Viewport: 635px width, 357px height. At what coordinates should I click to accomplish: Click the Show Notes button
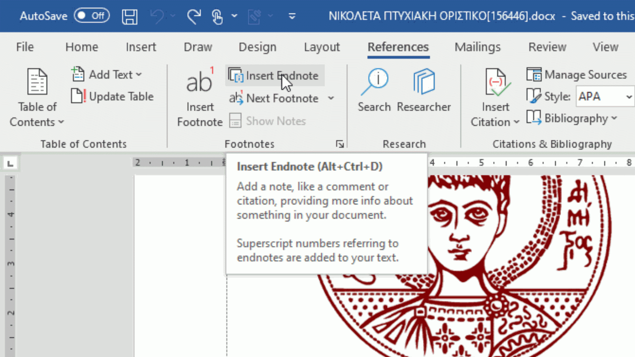267,121
